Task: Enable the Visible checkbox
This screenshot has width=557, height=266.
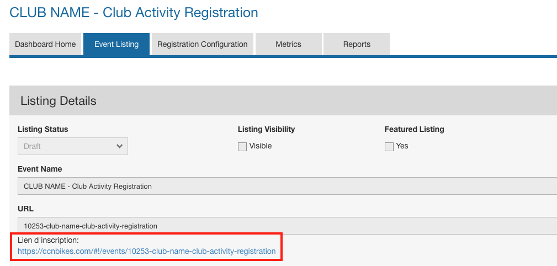Action: (x=242, y=147)
